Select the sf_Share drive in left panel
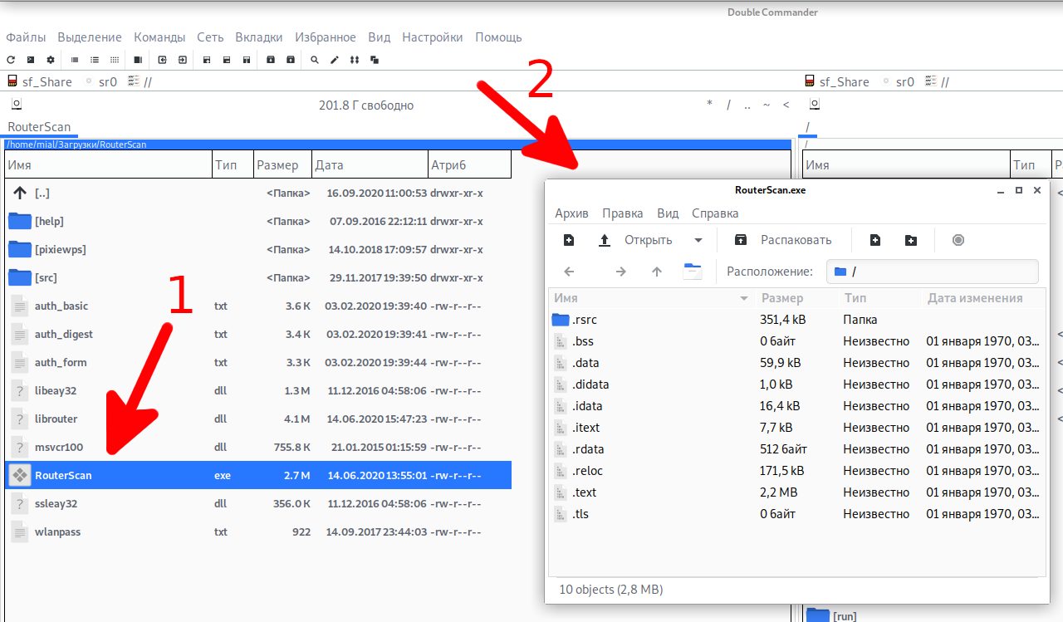The height and width of the screenshot is (622, 1063). pos(40,81)
